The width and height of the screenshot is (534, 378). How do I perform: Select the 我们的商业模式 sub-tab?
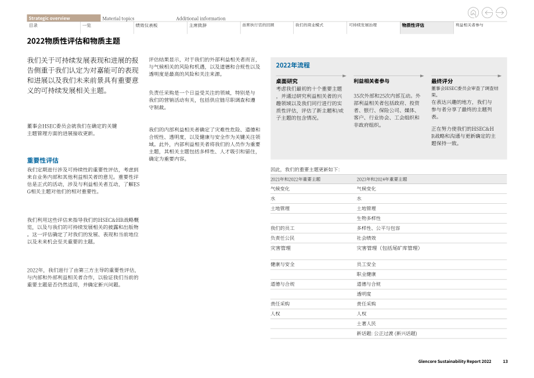click(309, 25)
